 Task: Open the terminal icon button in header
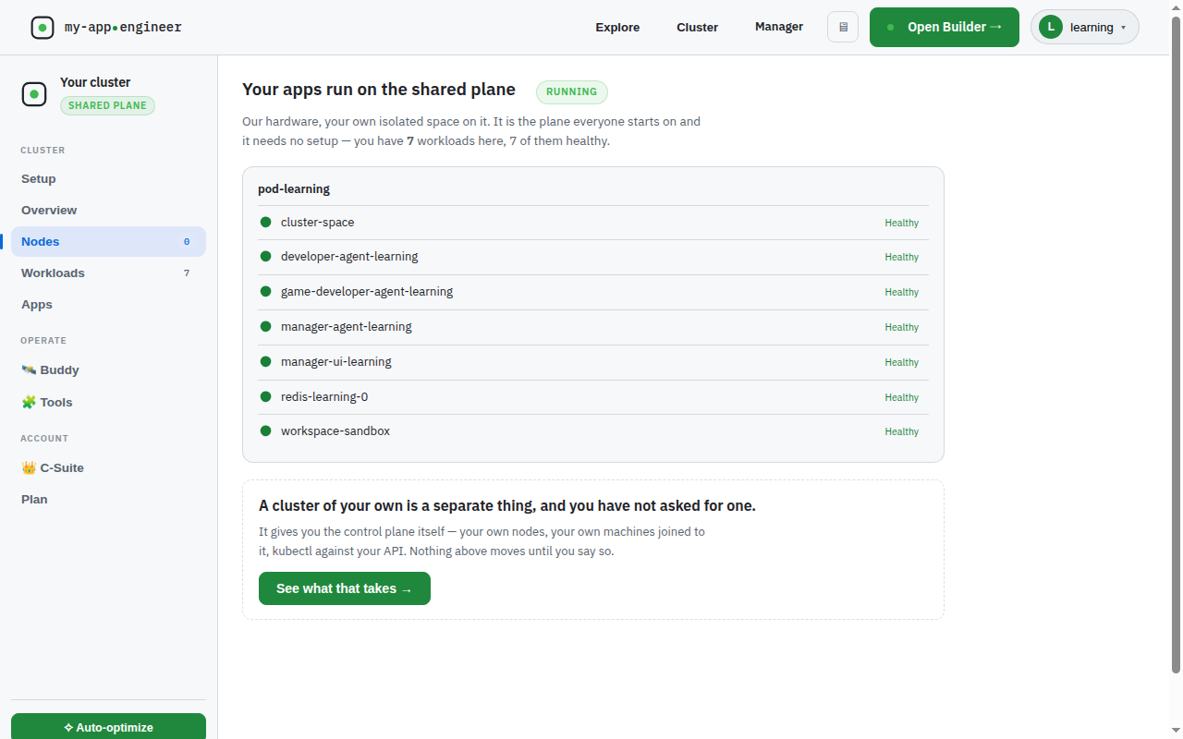pyautogui.click(x=843, y=27)
